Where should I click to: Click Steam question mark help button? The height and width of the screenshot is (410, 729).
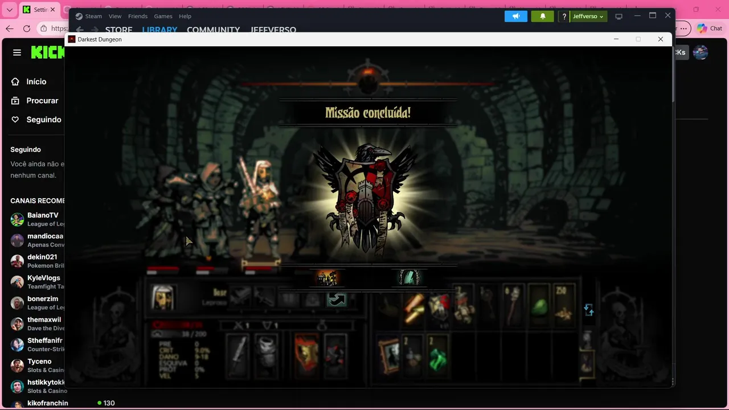[564, 16]
